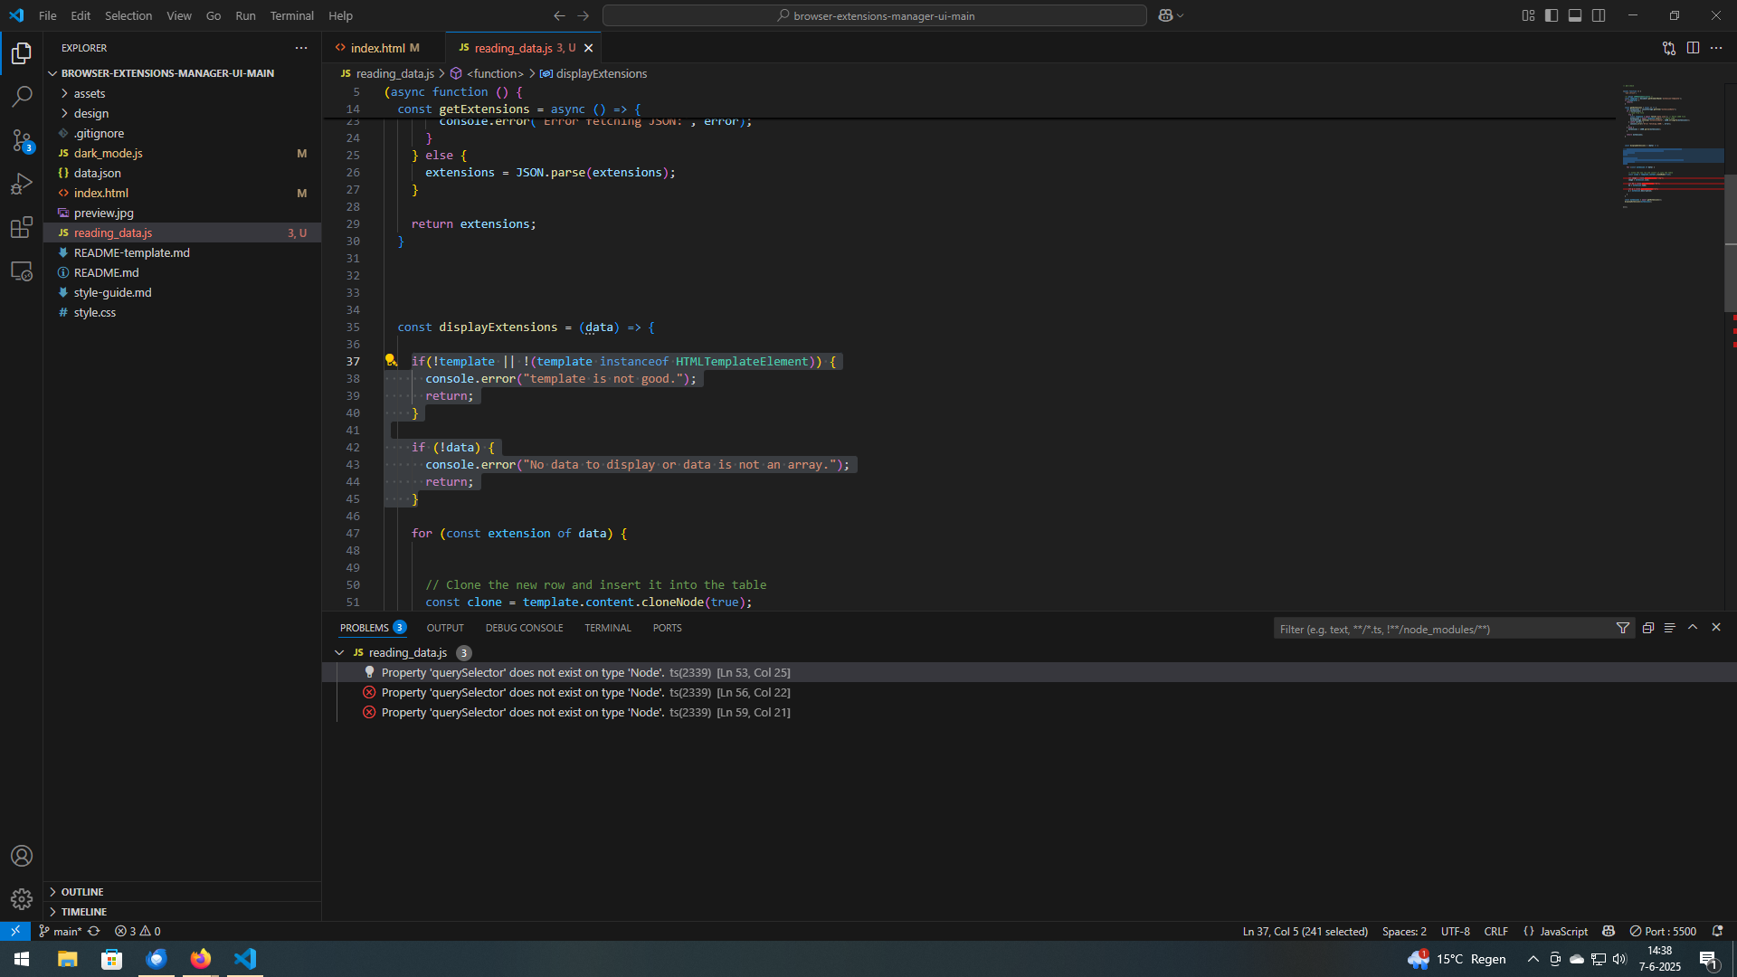This screenshot has width=1737, height=977.
Task: Click the Port: 5500 status item
Action: tap(1663, 931)
